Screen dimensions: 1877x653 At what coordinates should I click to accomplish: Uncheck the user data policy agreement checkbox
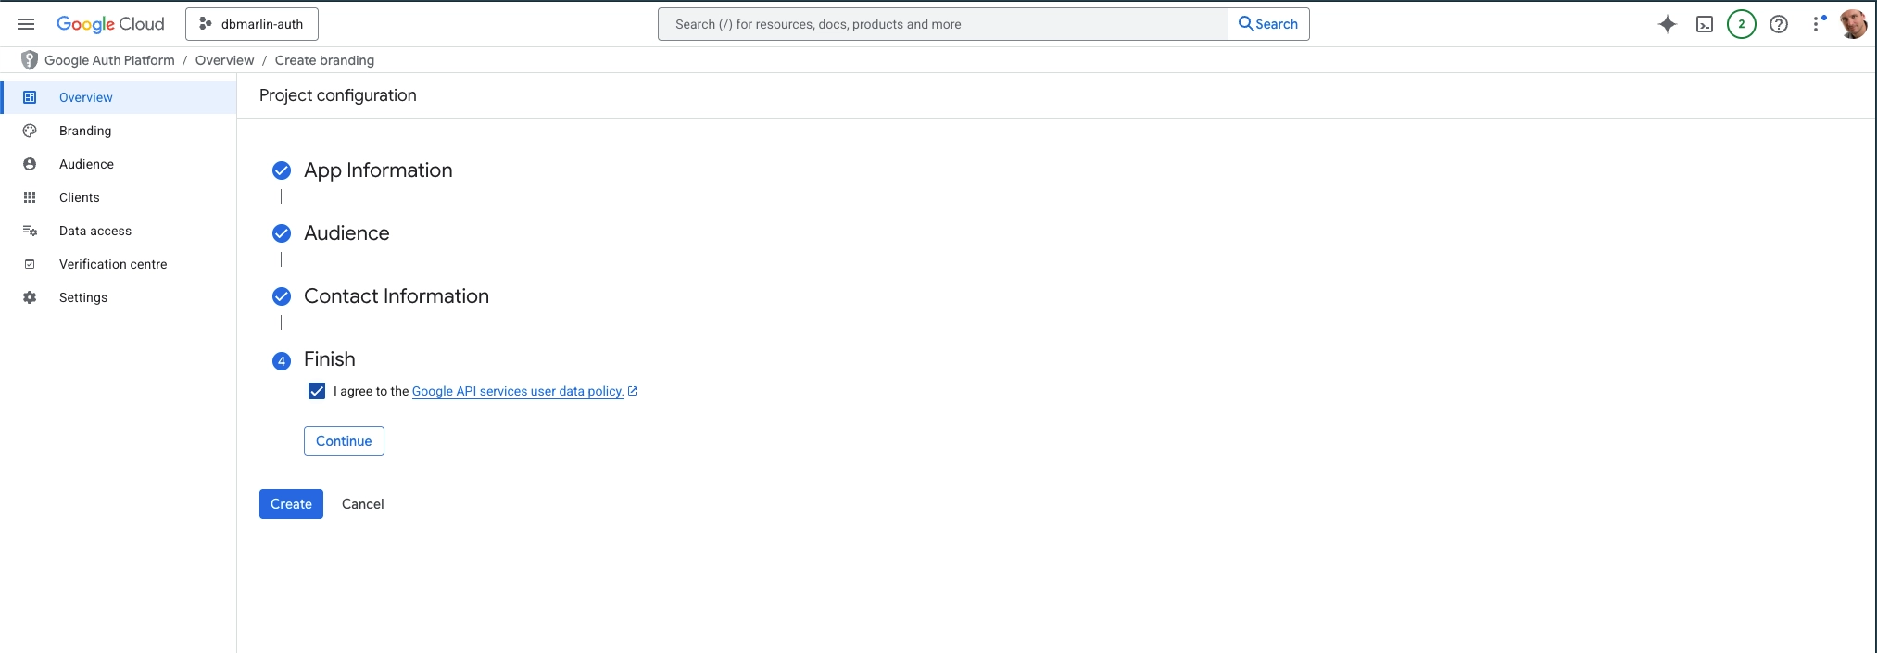pos(317,391)
